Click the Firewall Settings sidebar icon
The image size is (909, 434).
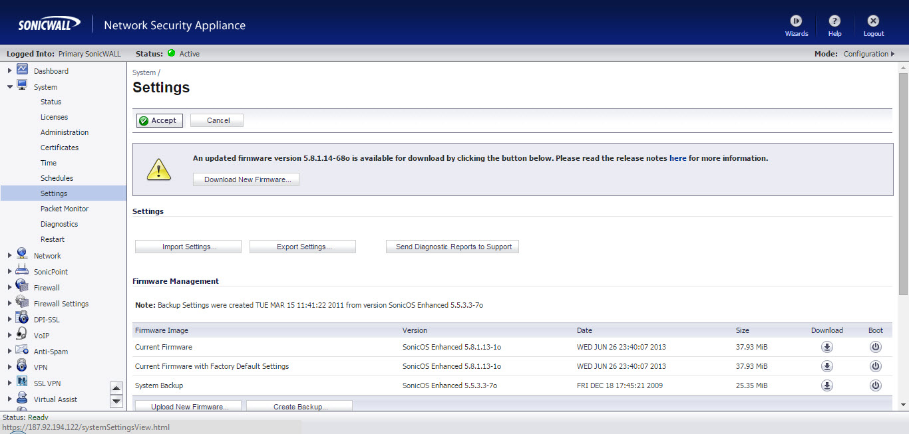tap(22, 303)
